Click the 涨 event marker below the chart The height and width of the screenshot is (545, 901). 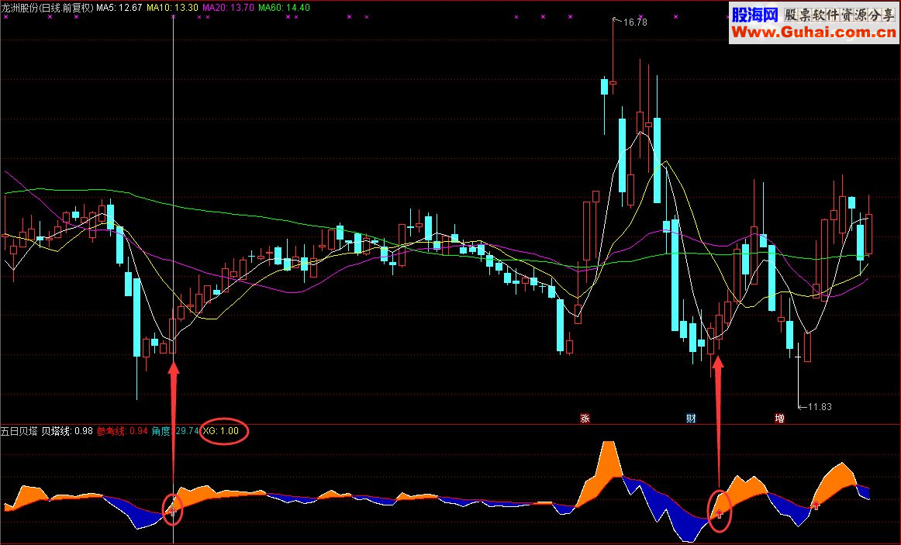pos(585,418)
